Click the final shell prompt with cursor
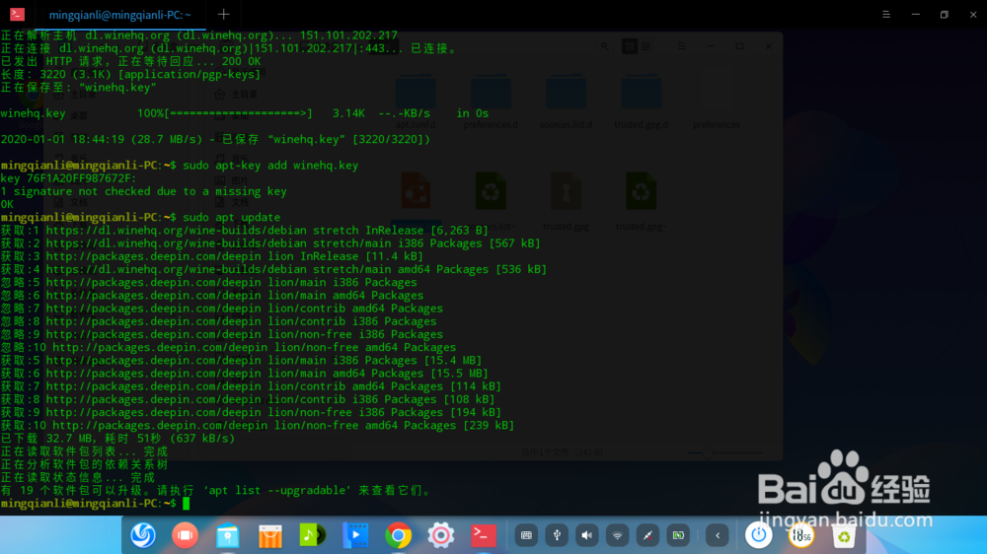The image size is (987, 554). (x=95, y=504)
